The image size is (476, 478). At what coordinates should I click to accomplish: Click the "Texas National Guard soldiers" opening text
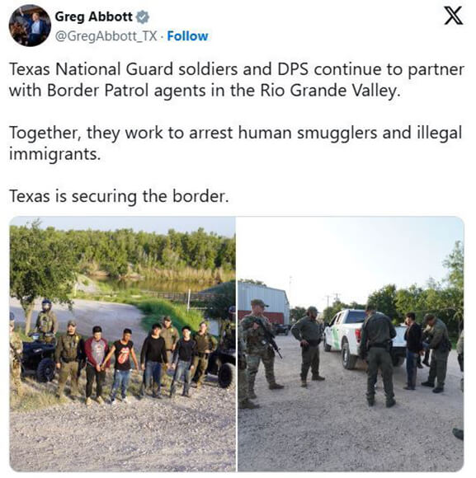click(x=123, y=69)
